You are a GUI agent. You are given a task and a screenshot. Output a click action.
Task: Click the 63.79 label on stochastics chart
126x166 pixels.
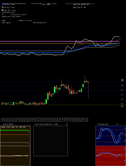point(122,133)
